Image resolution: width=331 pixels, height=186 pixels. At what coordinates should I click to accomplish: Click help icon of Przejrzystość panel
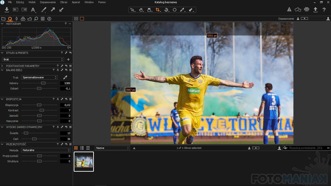coord(58,144)
